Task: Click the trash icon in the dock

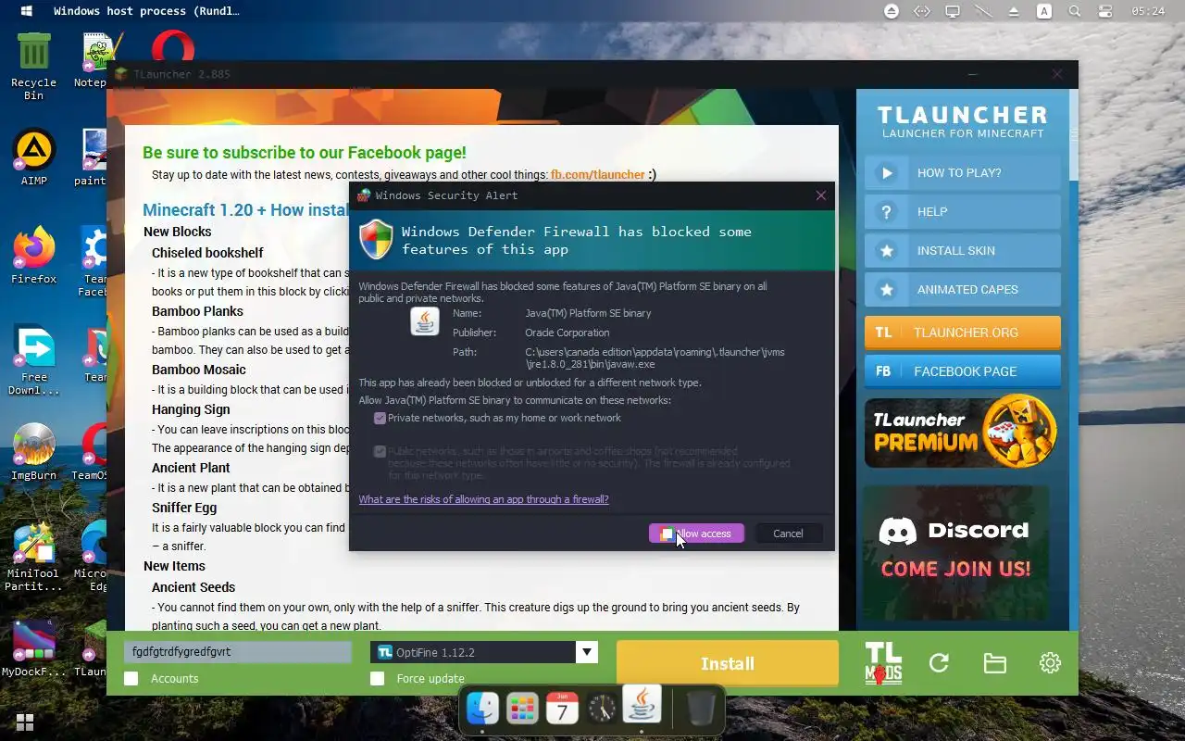Action: pyautogui.click(x=701, y=710)
